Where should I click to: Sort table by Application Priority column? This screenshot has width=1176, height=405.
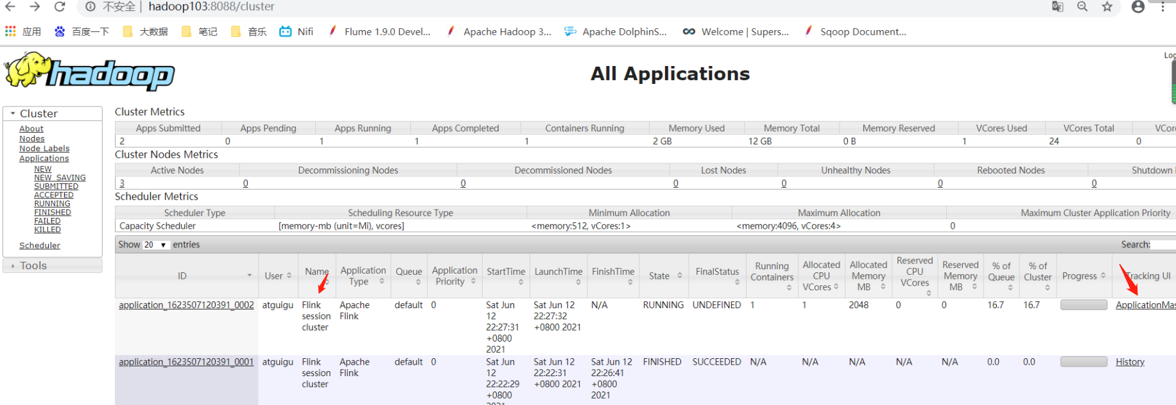(x=454, y=276)
